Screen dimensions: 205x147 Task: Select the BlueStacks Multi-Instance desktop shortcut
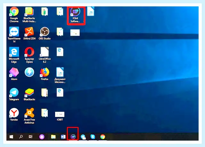[x=29, y=15]
